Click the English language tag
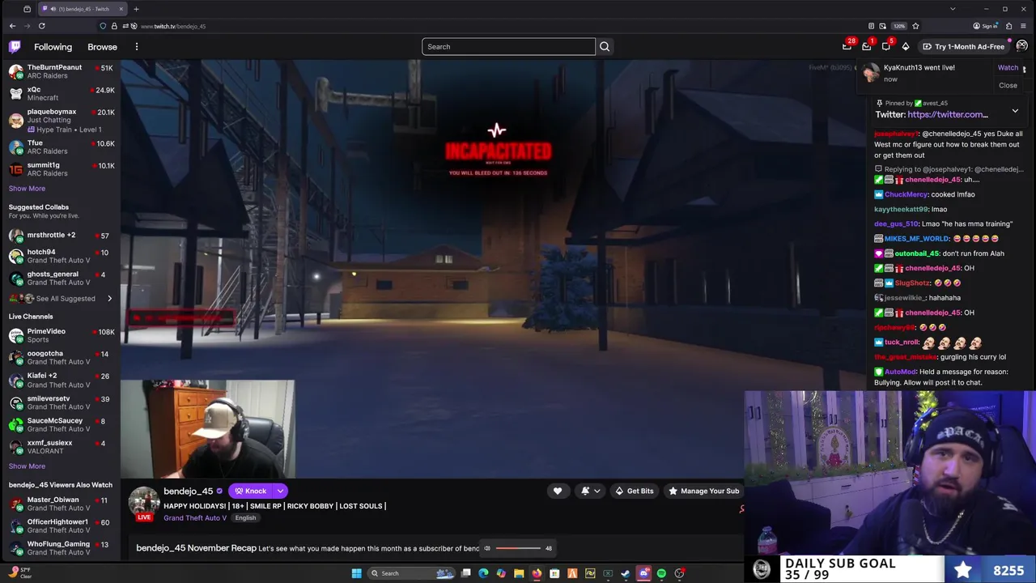The image size is (1036, 583). (245, 518)
